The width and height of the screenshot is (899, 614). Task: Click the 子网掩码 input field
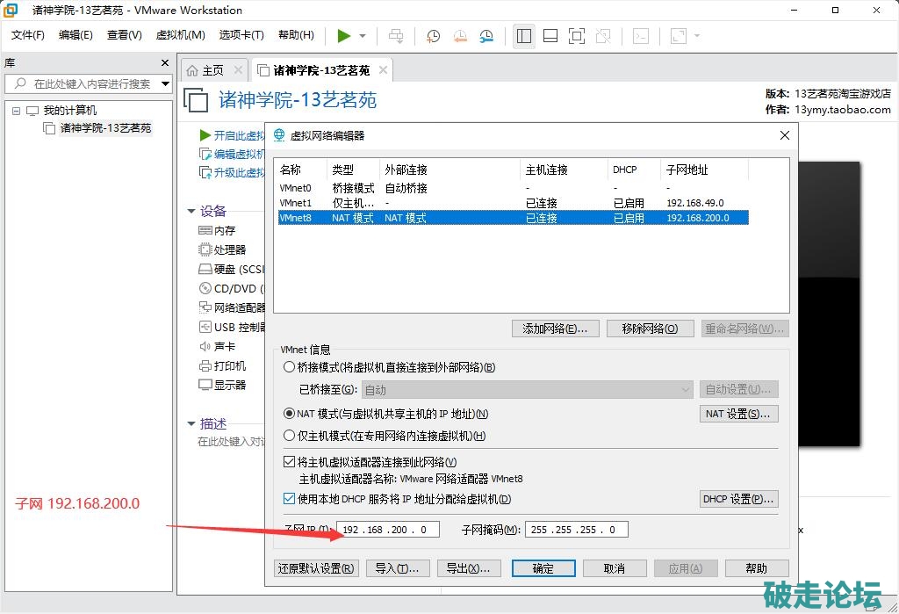coord(576,530)
